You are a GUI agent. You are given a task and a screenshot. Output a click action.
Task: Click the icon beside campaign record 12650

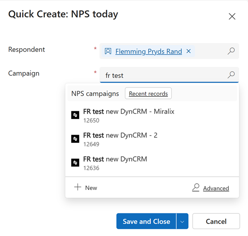[x=75, y=115]
